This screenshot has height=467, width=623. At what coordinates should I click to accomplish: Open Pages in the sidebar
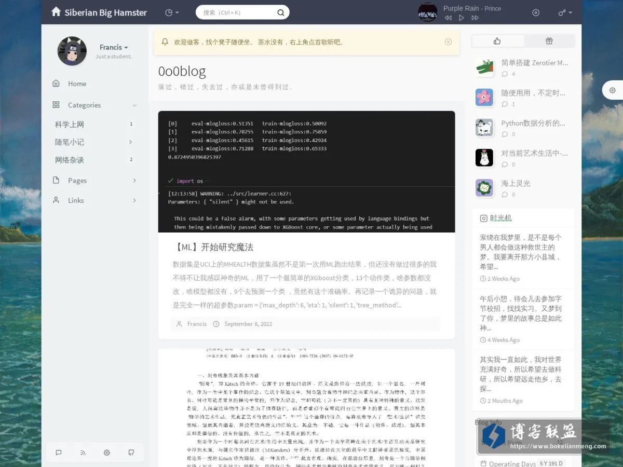[x=77, y=181]
